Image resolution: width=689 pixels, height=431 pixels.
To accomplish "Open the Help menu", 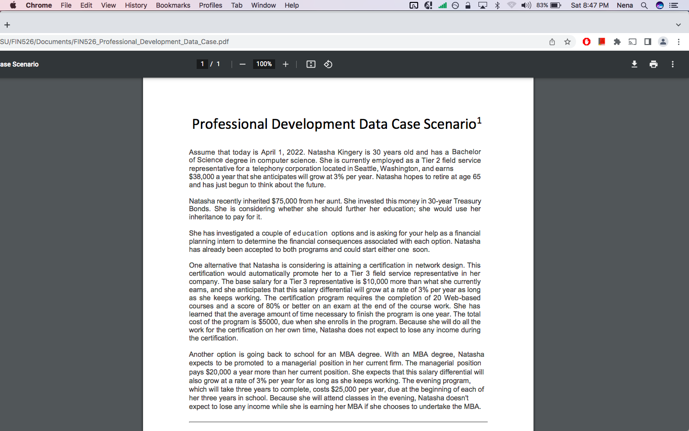I will click(292, 5).
